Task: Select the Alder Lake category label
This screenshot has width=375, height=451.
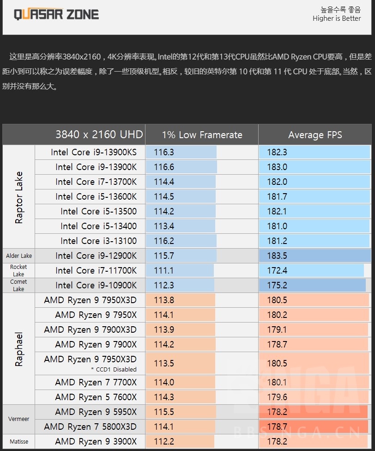Action: point(18,256)
